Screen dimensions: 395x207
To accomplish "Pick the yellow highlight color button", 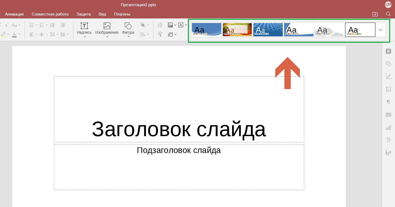I will coord(3,34).
